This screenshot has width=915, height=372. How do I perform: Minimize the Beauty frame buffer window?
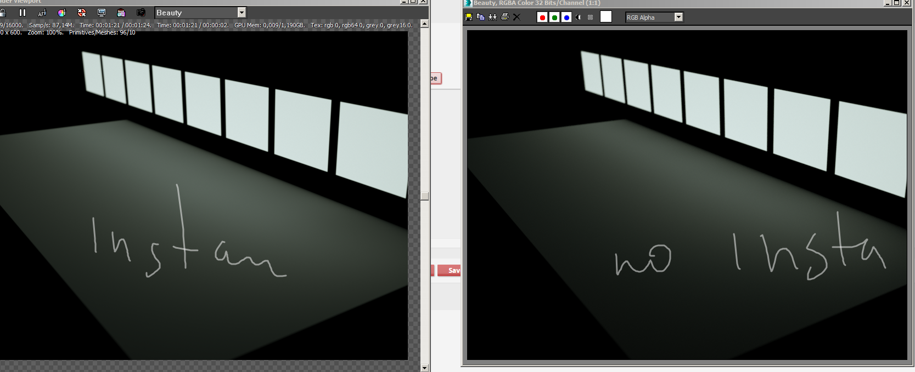point(888,3)
